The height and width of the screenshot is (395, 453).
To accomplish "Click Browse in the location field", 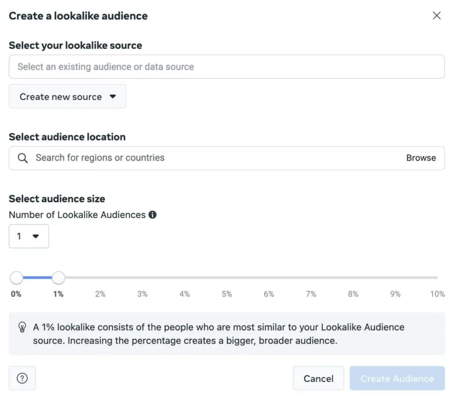I will click(x=421, y=158).
